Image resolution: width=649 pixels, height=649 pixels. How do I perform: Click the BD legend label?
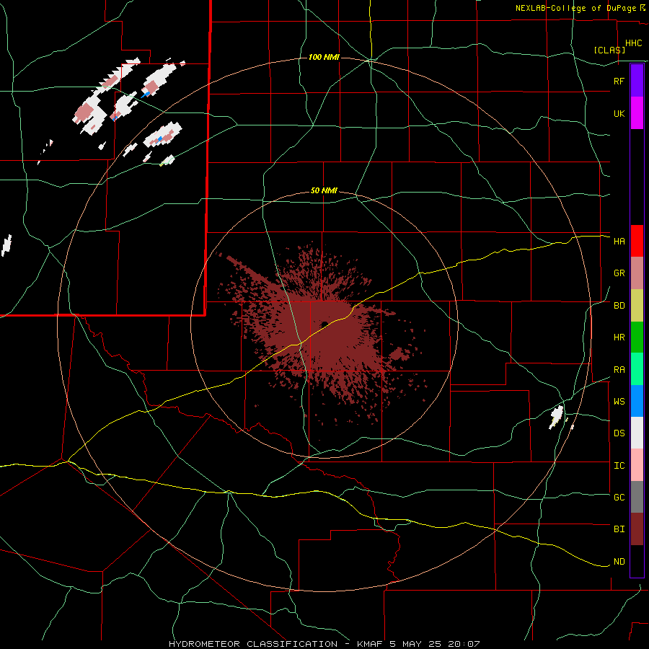[619, 306]
